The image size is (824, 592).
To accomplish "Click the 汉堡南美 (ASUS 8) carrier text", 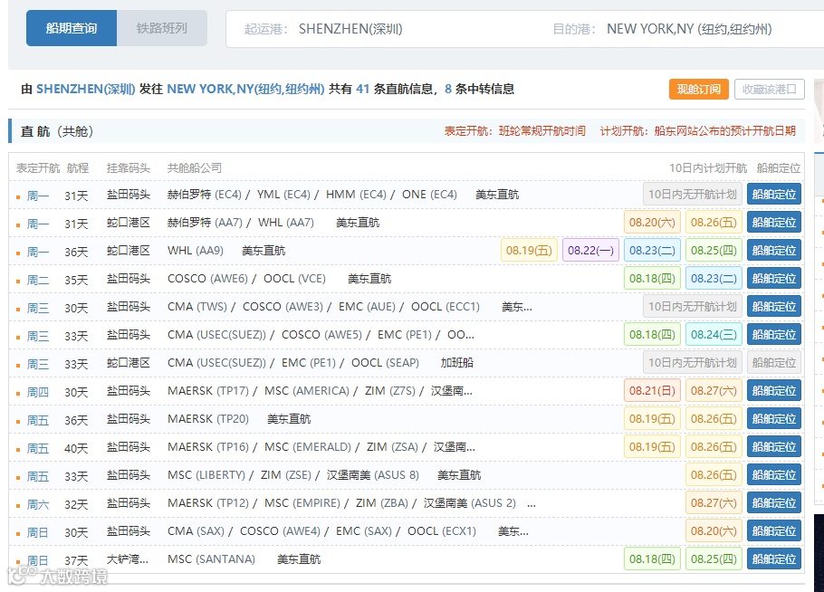I will click(x=372, y=475).
